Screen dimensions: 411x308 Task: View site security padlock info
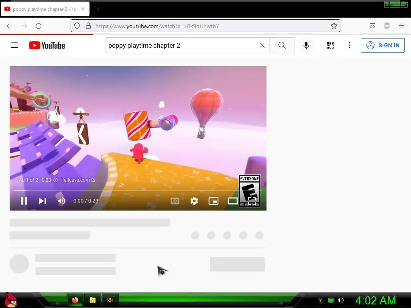(88, 26)
